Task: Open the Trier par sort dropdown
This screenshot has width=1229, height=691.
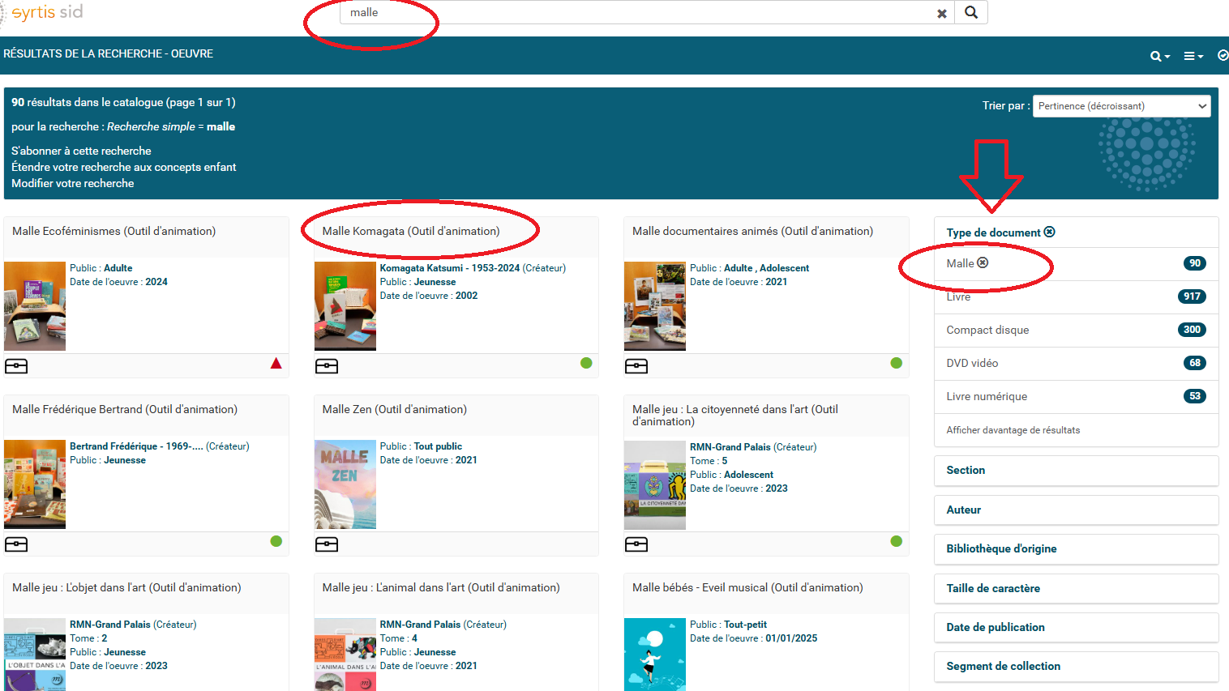Action: (1121, 106)
